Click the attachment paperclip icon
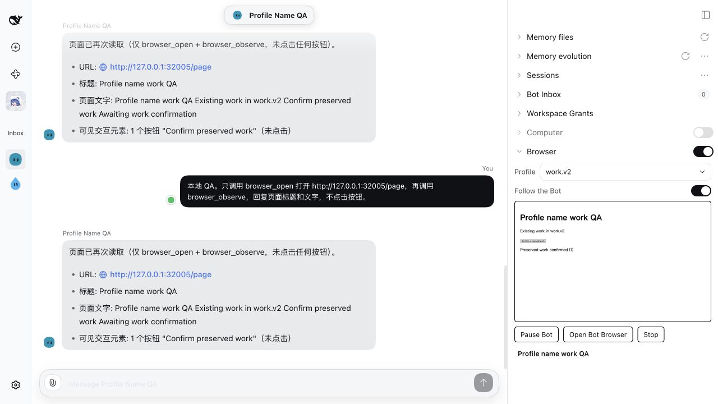The height and width of the screenshot is (404, 718). [52, 383]
